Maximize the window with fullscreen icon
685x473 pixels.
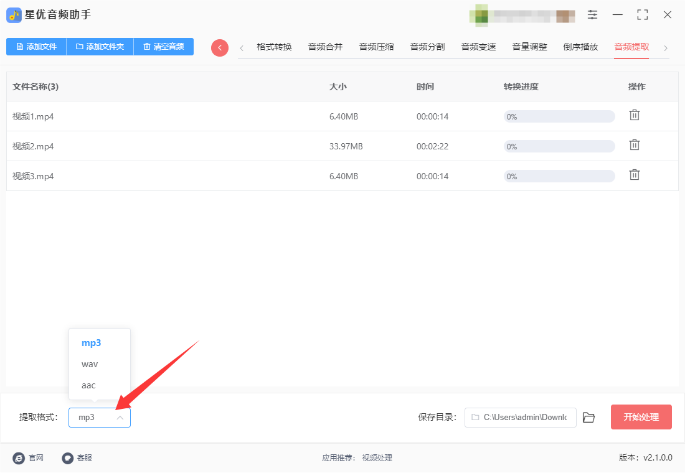[642, 15]
